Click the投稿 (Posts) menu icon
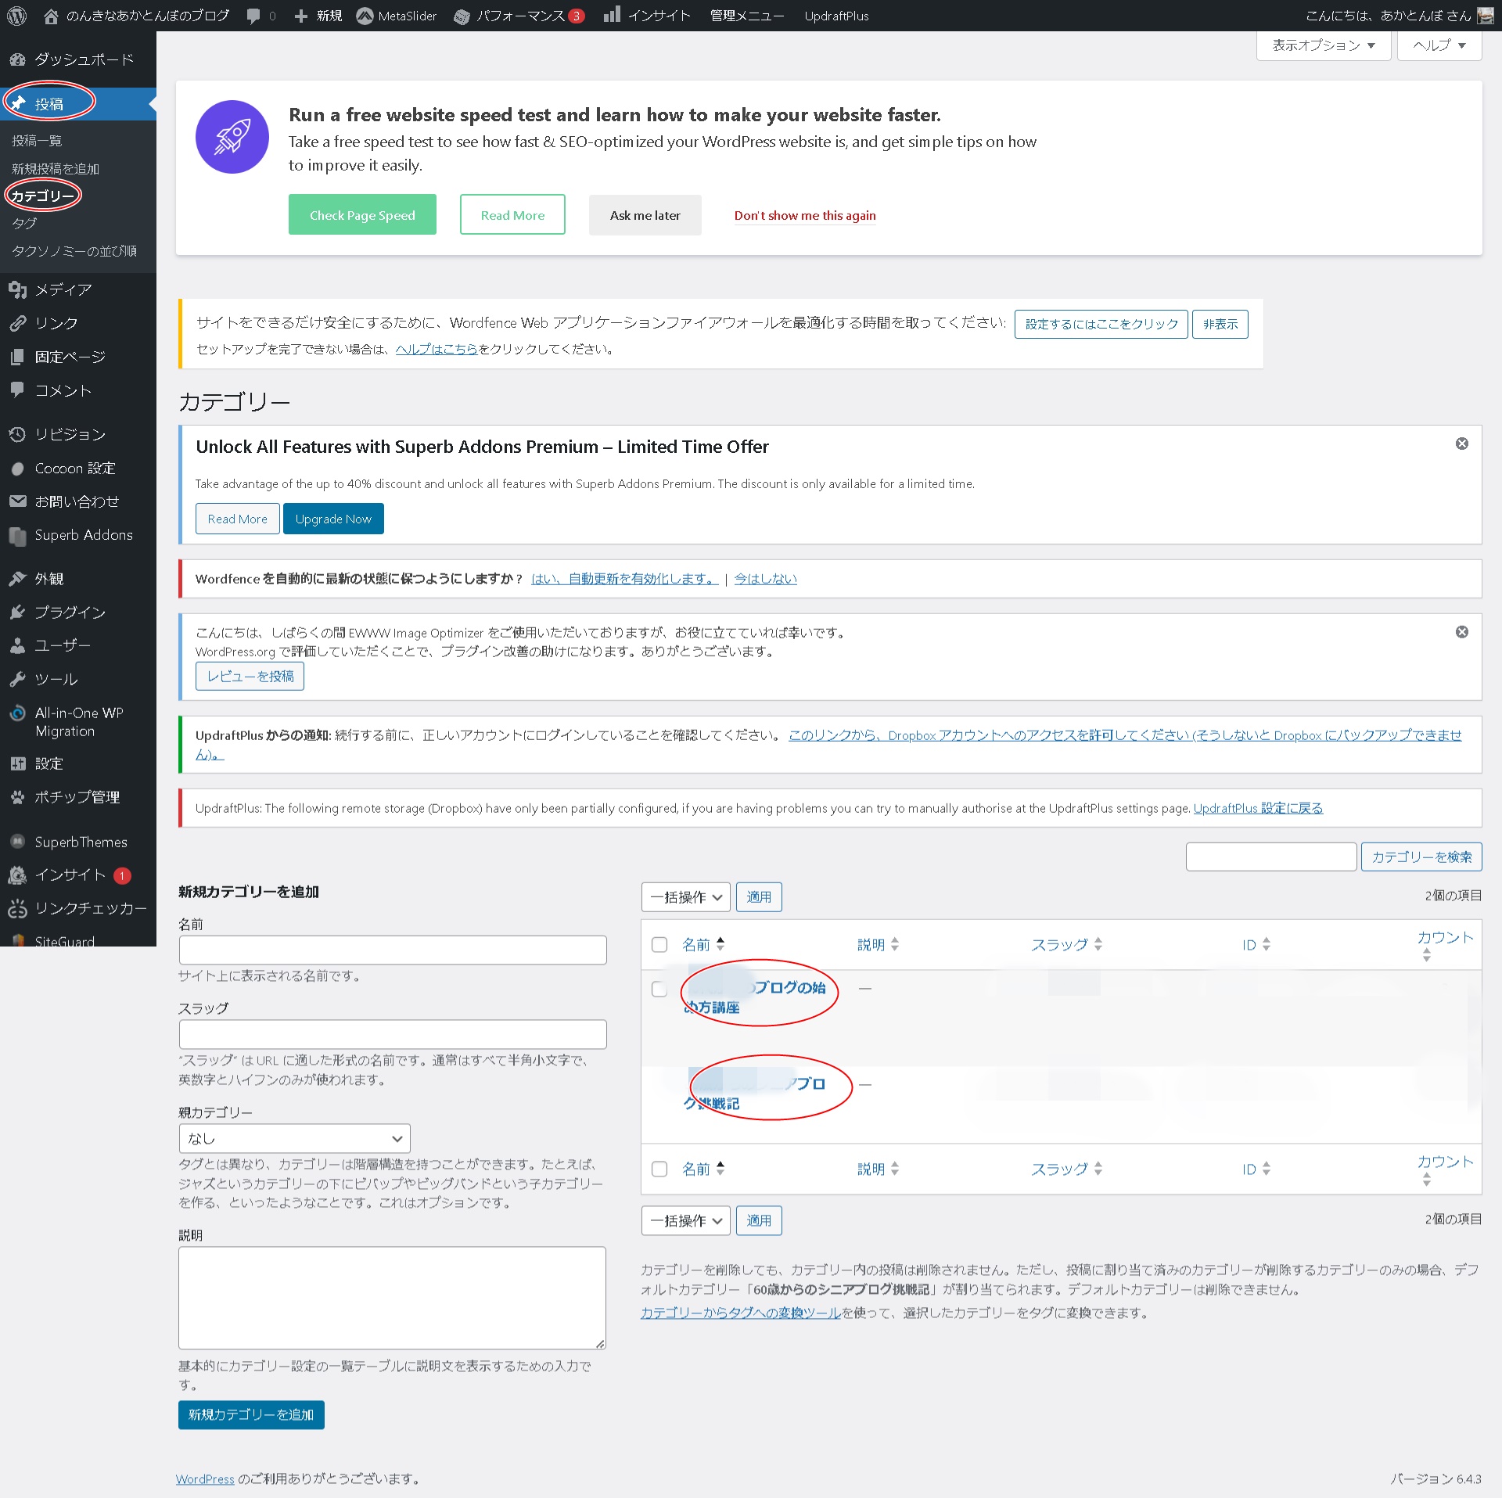 tap(20, 102)
